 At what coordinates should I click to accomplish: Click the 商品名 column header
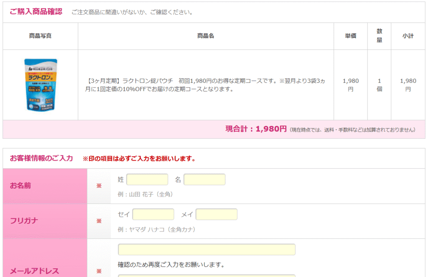pos(206,36)
